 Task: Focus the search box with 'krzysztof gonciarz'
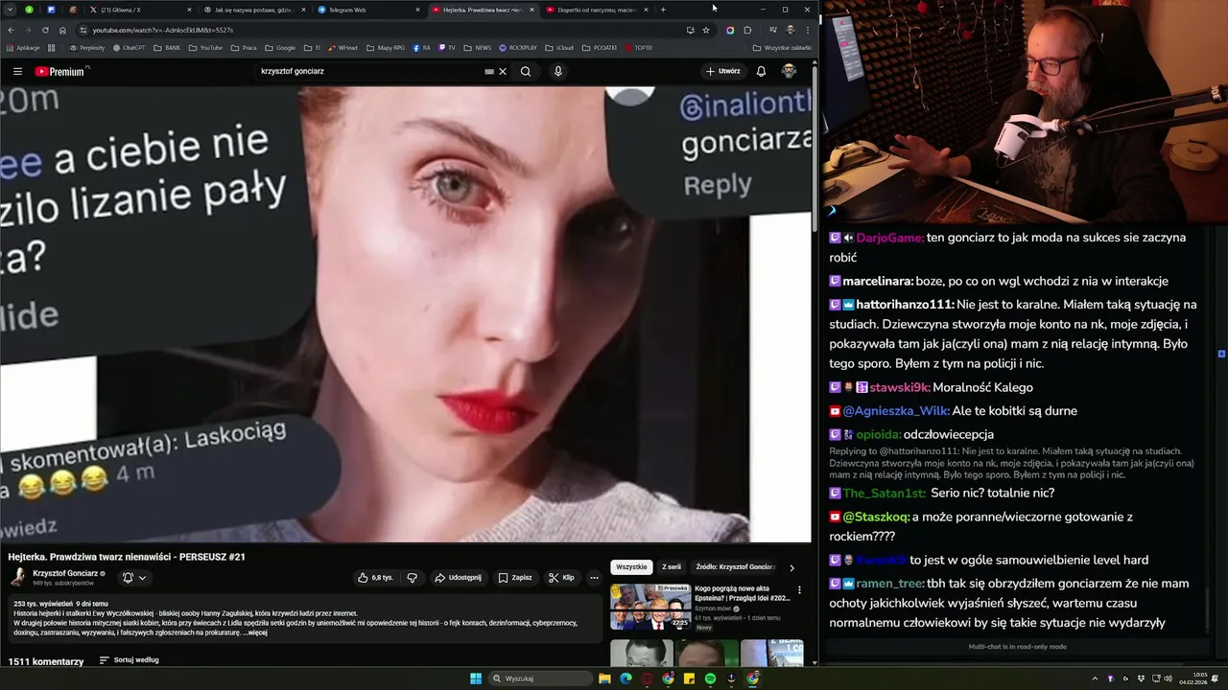[369, 71]
